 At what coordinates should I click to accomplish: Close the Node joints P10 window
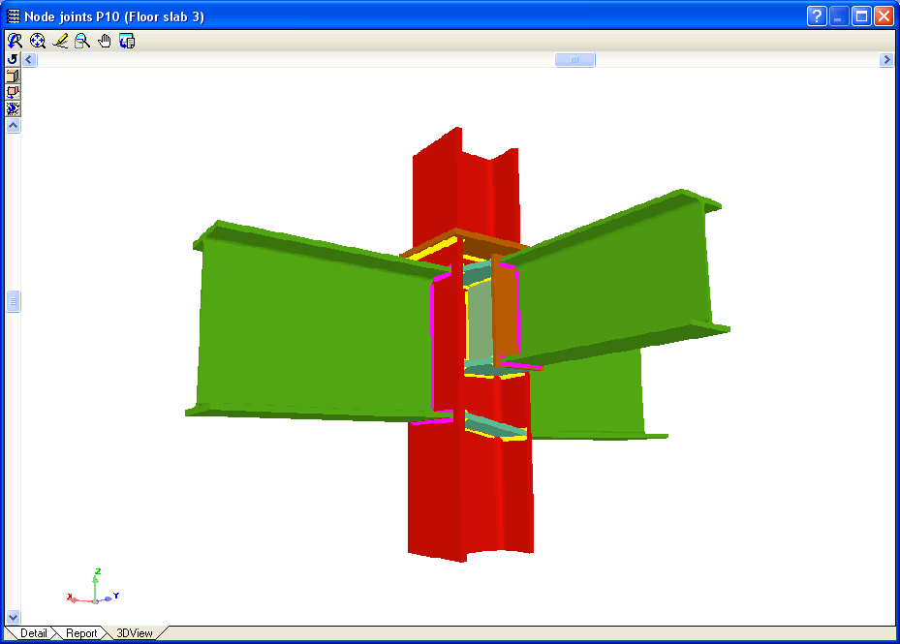click(x=884, y=16)
